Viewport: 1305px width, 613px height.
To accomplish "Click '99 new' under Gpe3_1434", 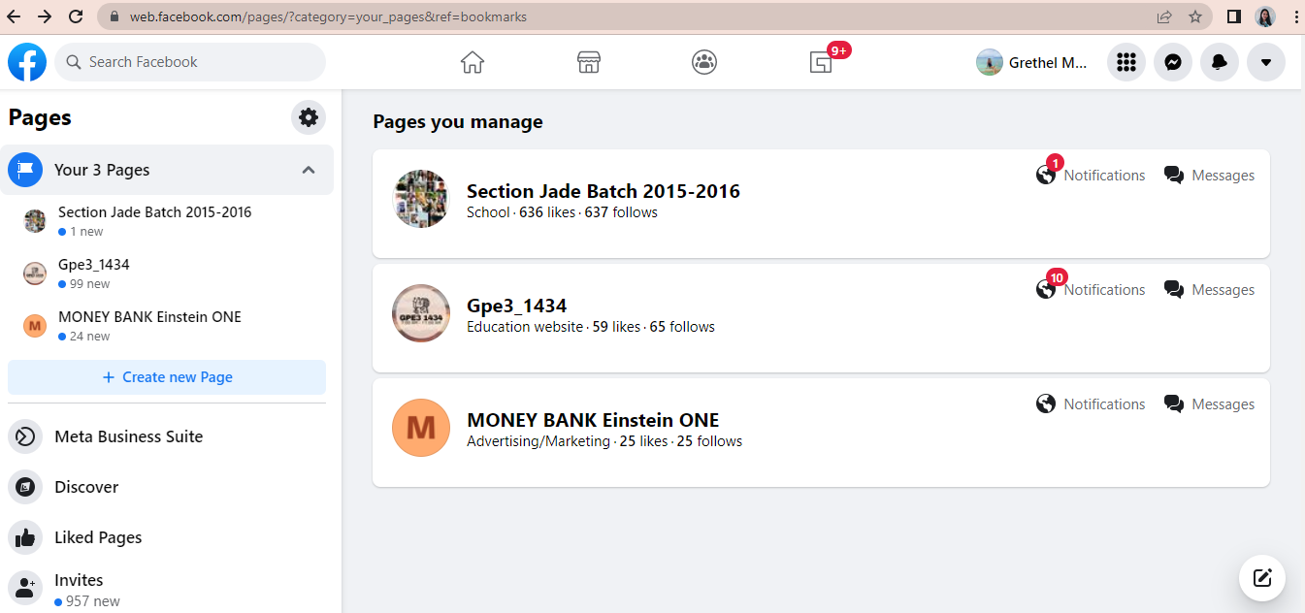I will (x=84, y=284).
